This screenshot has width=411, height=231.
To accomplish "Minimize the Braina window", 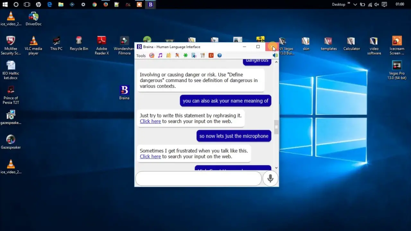I will [244, 47].
